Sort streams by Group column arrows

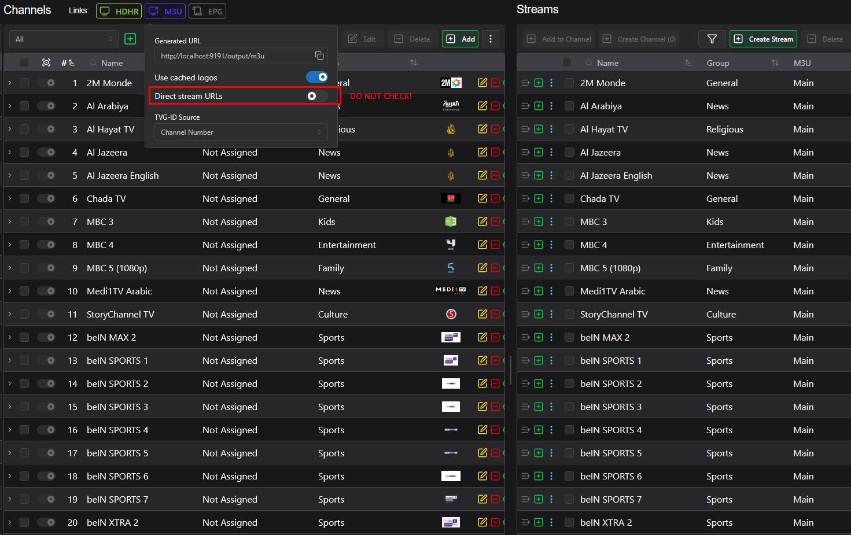pyautogui.click(x=775, y=62)
